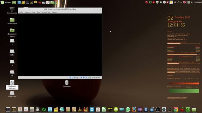Open the headphones audio app in dock
202x113 pixels.
pos(140,110)
